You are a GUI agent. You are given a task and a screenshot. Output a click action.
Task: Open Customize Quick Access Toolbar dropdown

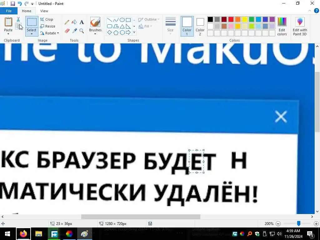point(32,4)
